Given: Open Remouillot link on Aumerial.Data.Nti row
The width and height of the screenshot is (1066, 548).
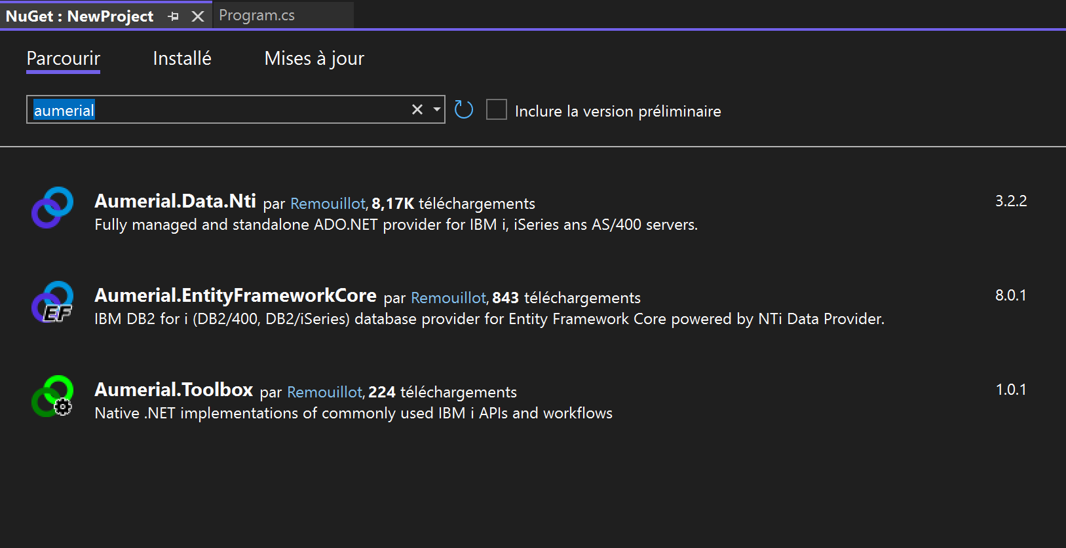Looking at the screenshot, I should pos(328,204).
